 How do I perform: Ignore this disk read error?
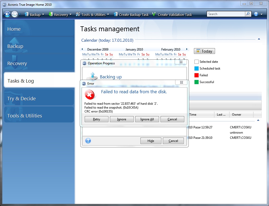122,119
